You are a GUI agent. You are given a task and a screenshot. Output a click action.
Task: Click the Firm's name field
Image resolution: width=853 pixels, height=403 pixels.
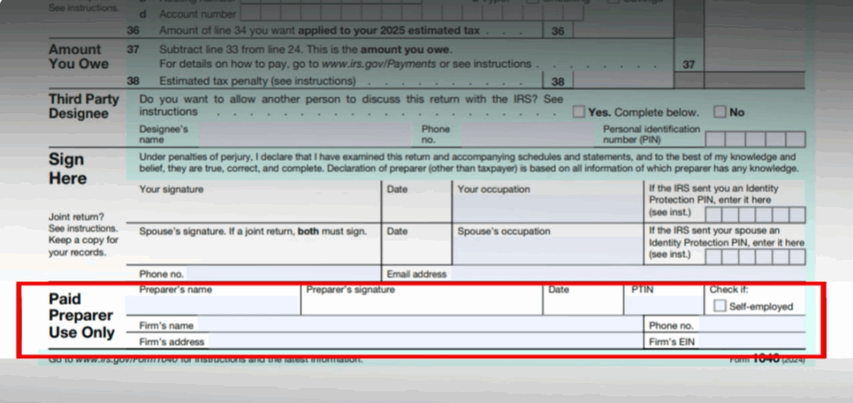click(x=419, y=326)
